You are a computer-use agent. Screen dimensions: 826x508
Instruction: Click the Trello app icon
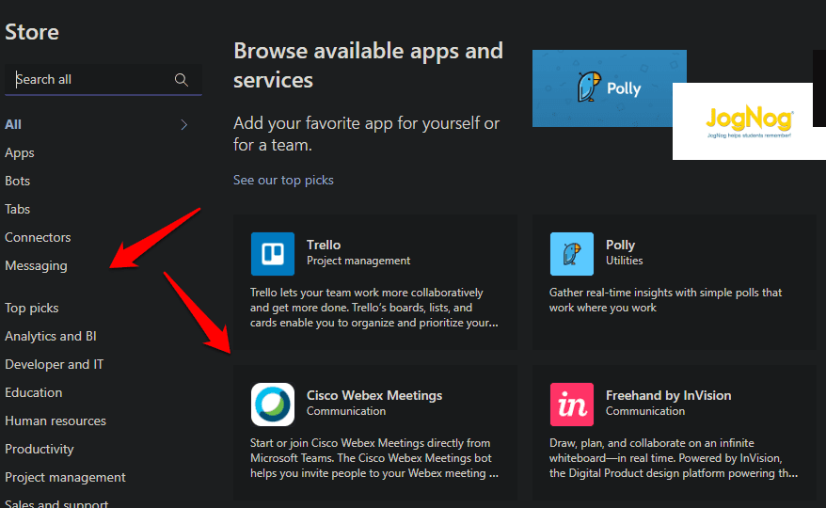coord(273,254)
